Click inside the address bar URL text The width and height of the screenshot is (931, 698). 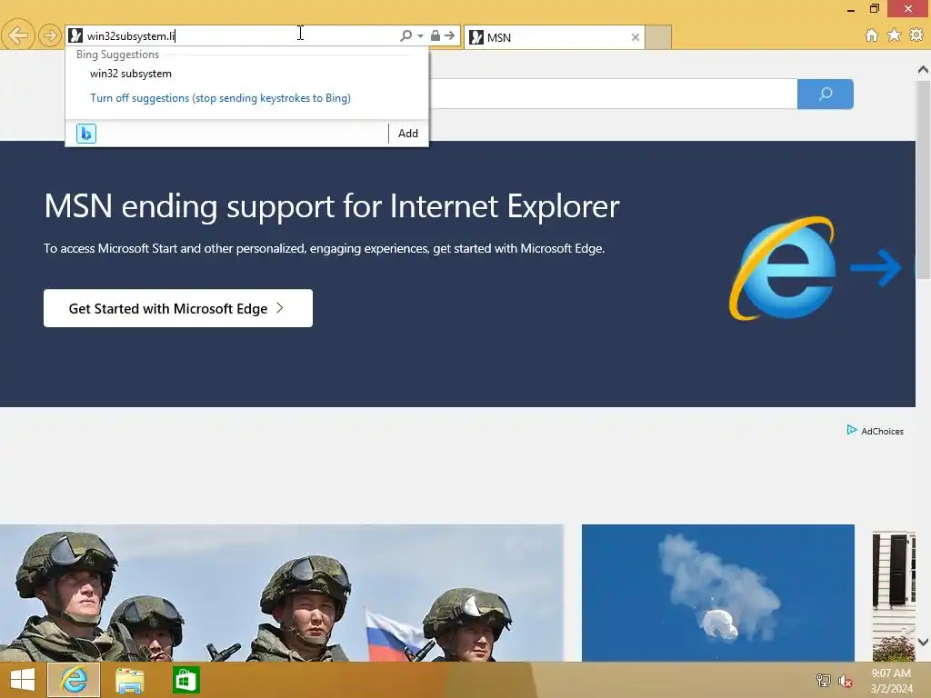tap(131, 36)
